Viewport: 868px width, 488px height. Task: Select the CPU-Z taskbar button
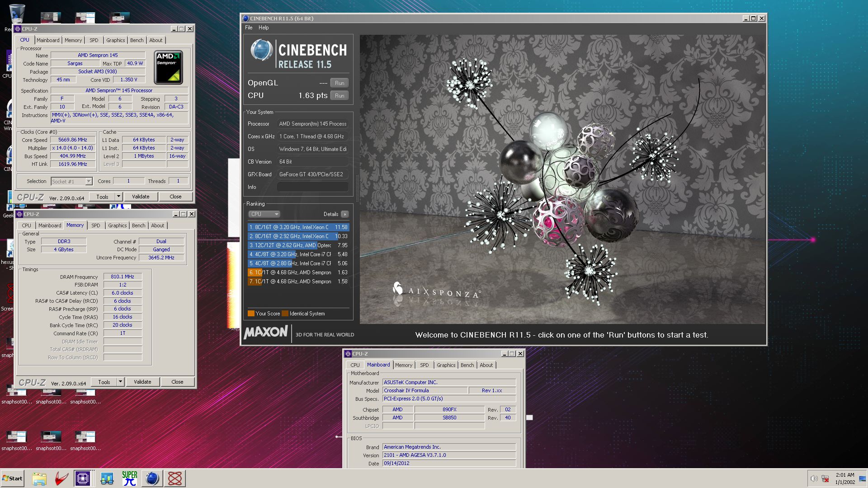coord(83,479)
